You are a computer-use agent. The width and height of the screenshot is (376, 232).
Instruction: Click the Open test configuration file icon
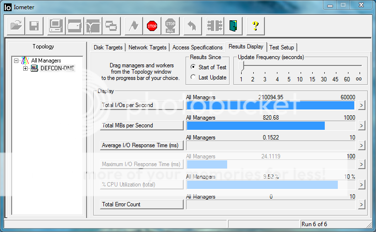(15, 26)
